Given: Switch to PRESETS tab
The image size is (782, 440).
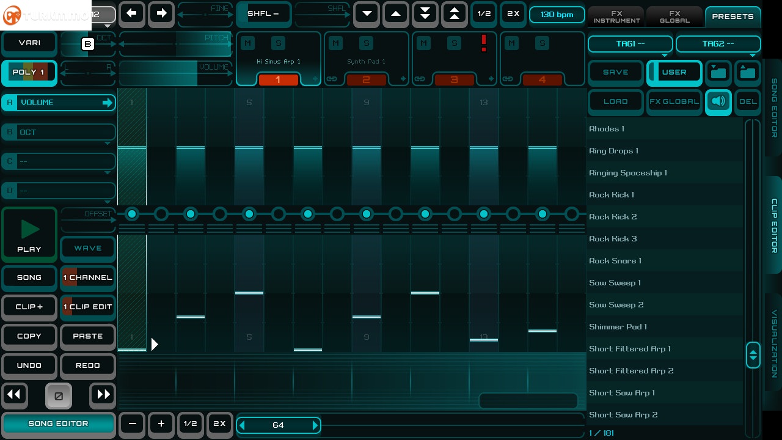Looking at the screenshot, I should (x=733, y=16).
